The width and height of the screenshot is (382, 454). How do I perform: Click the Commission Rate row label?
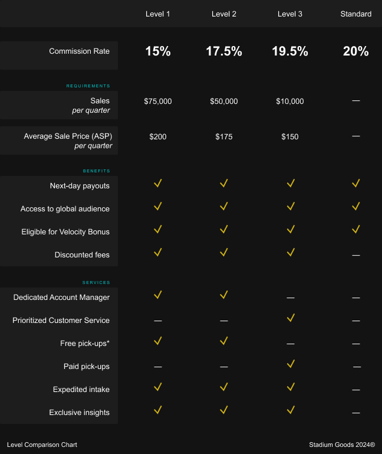[x=80, y=51]
